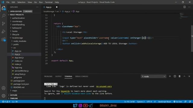The height and width of the screenshot is (108, 193).
Task: Open the Edit menu
Action: point(13,2)
